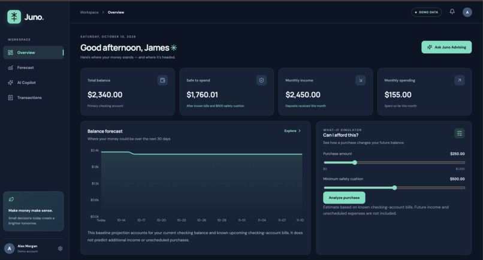Click the Purchase amount slider handle
Image resolution: width=483 pixels, height=260 pixels.
[x=355, y=162]
